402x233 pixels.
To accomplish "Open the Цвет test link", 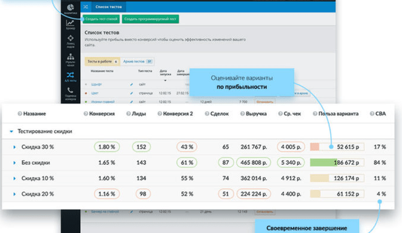I will click(x=95, y=93).
